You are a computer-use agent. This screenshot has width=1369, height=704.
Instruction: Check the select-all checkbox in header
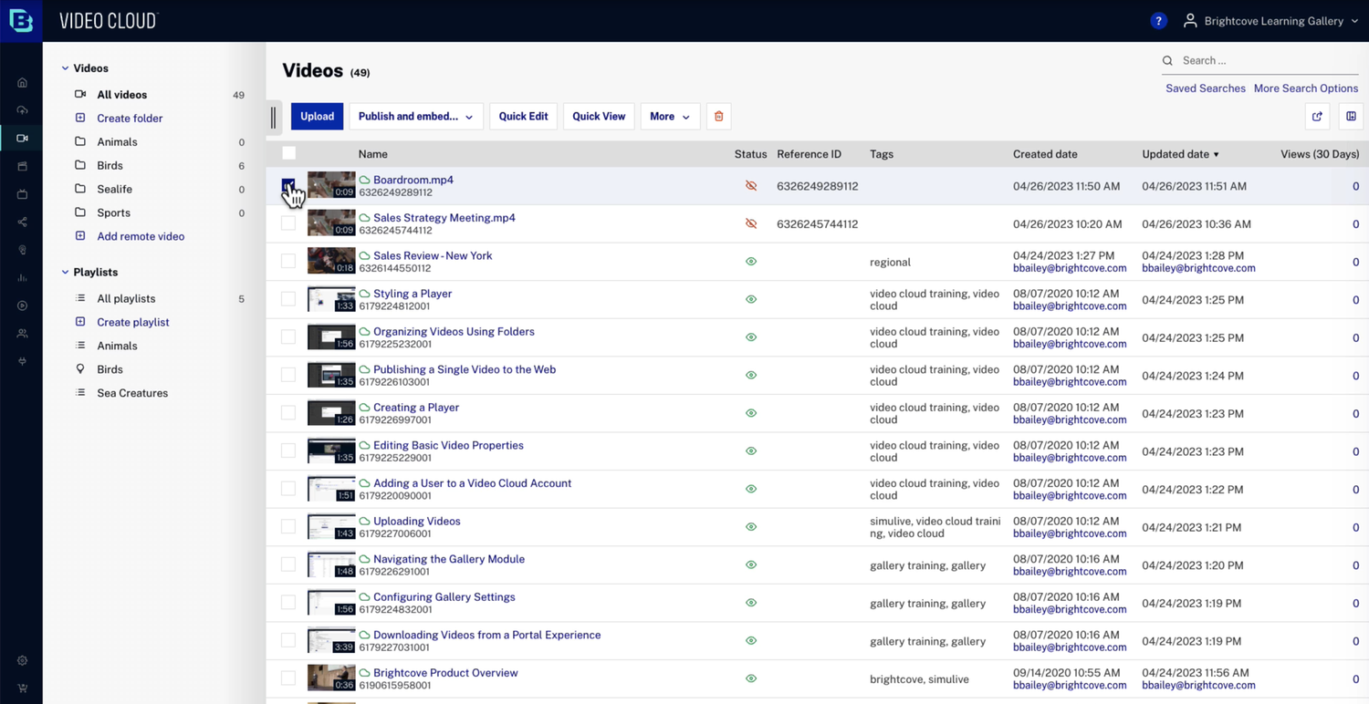click(x=288, y=154)
